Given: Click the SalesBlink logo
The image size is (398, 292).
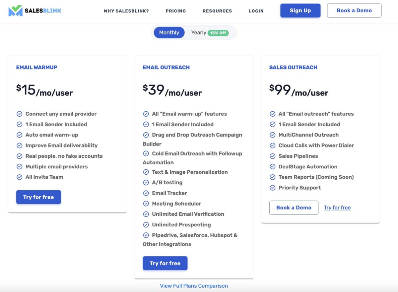Looking at the screenshot, I should (x=34, y=11).
